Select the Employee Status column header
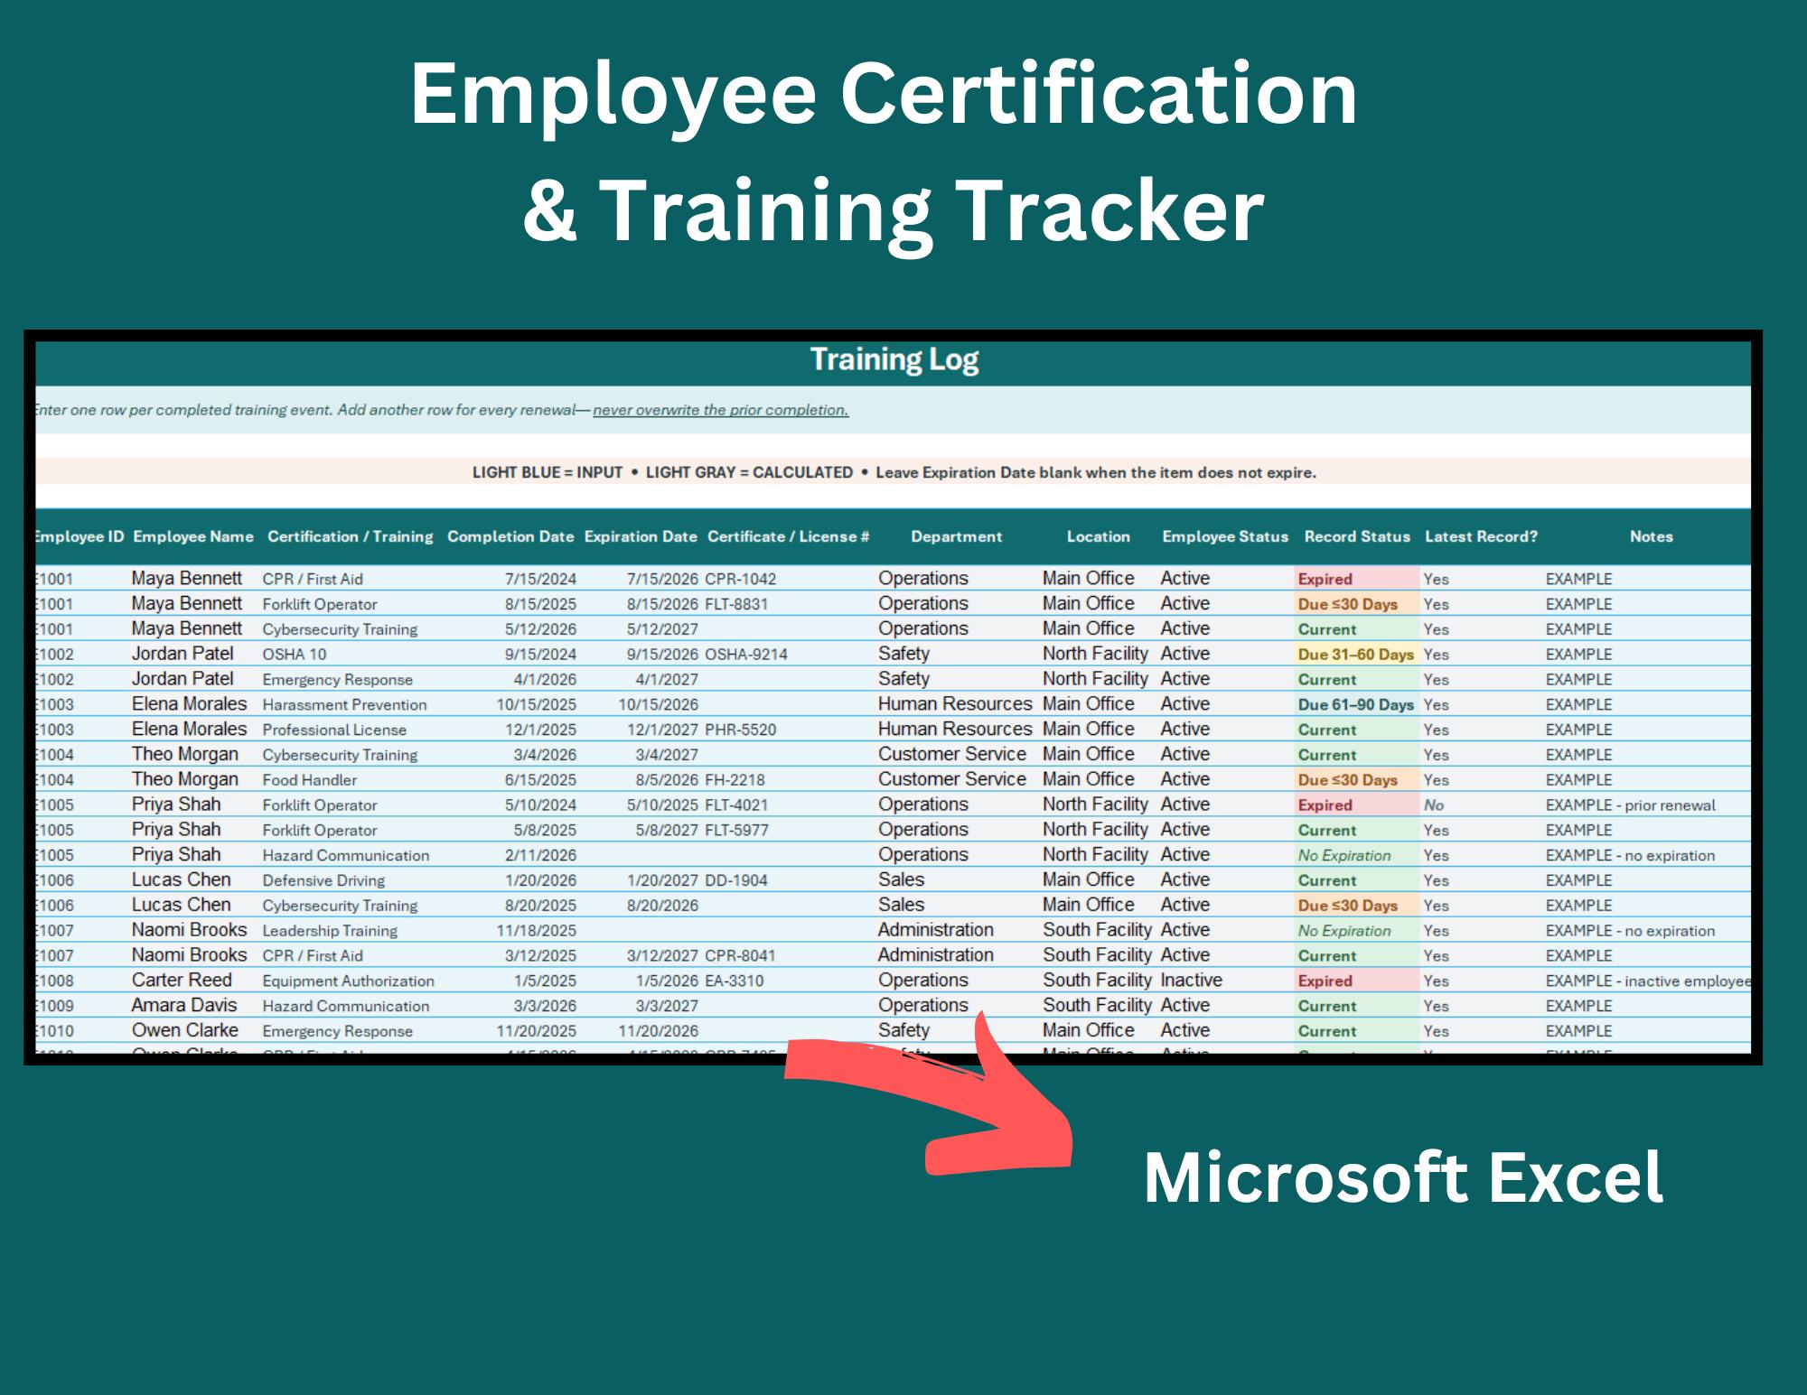 pos(1225,536)
